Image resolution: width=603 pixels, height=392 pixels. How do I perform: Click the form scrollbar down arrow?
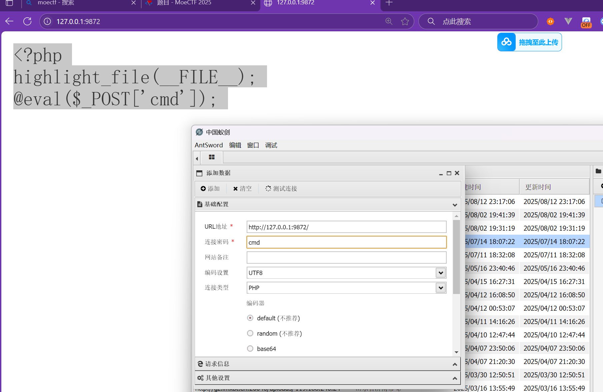click(x=456, y=352)
